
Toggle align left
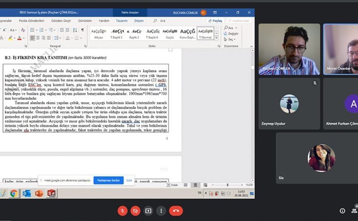[33, 38]
